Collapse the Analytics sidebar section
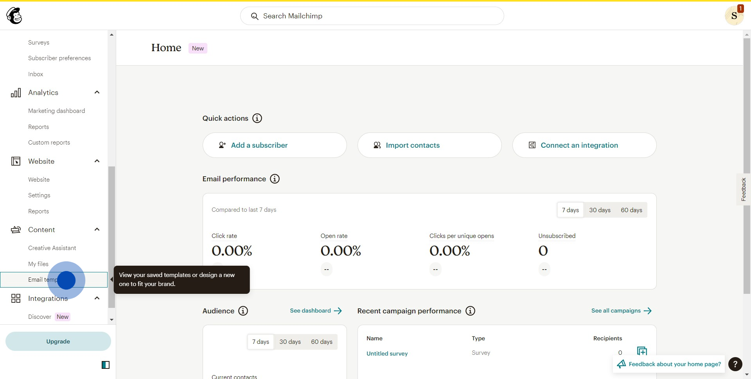Image resolution: width=751 pixels, height=379 pixels. tap(97, 93)
